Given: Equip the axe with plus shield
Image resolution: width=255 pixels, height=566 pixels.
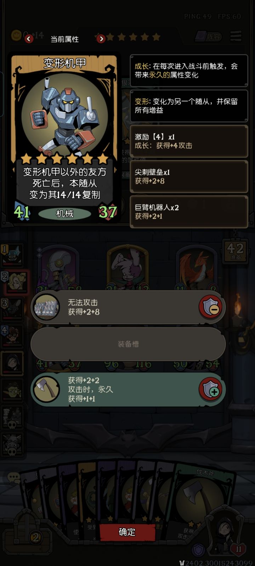Looking at the screenshot, I should 212,389.
